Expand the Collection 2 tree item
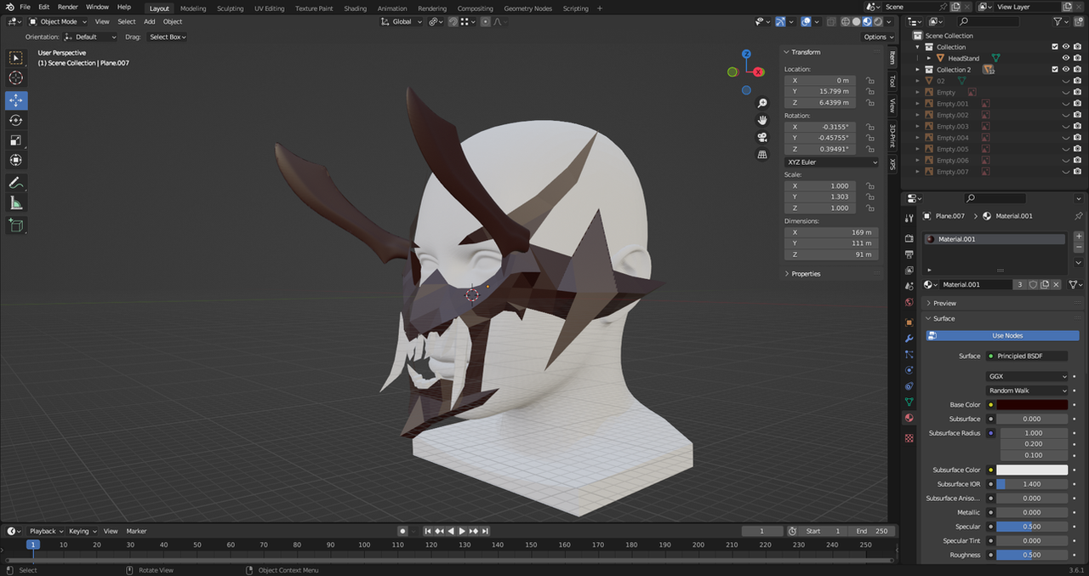Image resolution: width=1089 pixels, height=576 pixels. [917, 70]
